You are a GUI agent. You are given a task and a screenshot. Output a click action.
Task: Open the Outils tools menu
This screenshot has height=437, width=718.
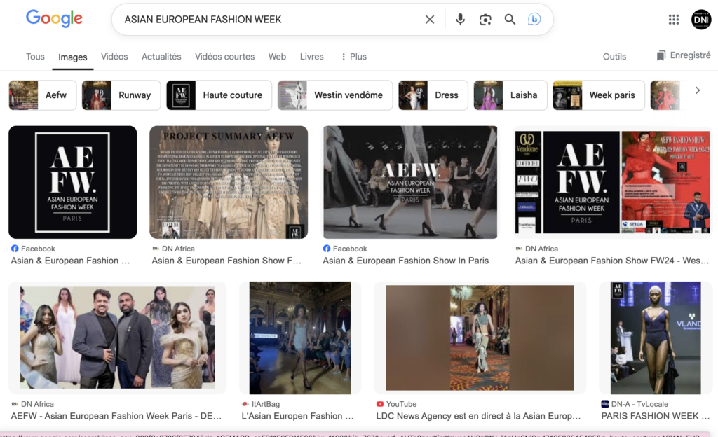pyautogui.click(x=614, y=56)
